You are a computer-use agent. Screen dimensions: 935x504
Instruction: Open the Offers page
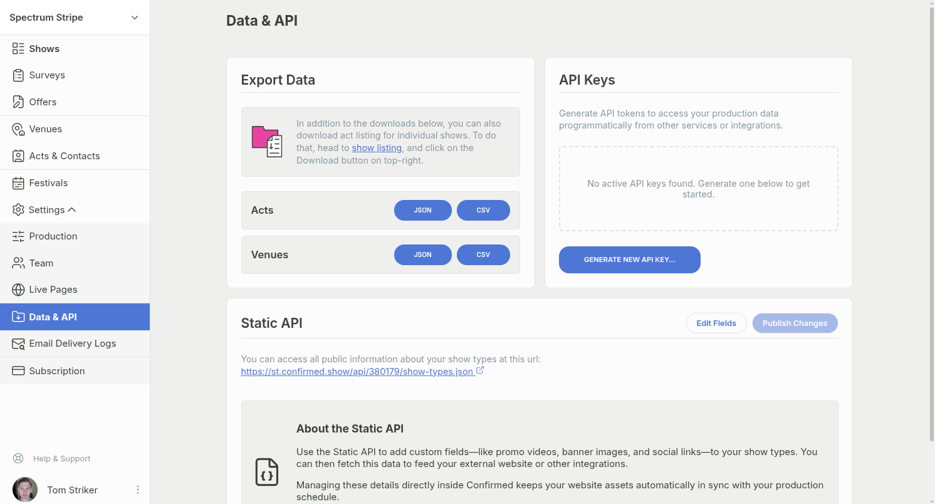75,102
